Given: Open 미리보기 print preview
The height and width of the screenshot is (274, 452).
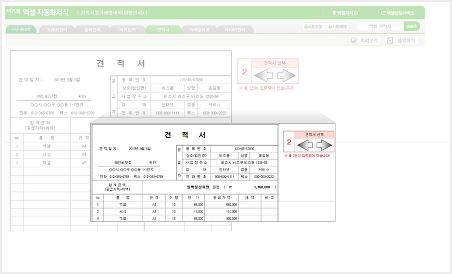Looking at the screenshot, I should tap(364, 41).
